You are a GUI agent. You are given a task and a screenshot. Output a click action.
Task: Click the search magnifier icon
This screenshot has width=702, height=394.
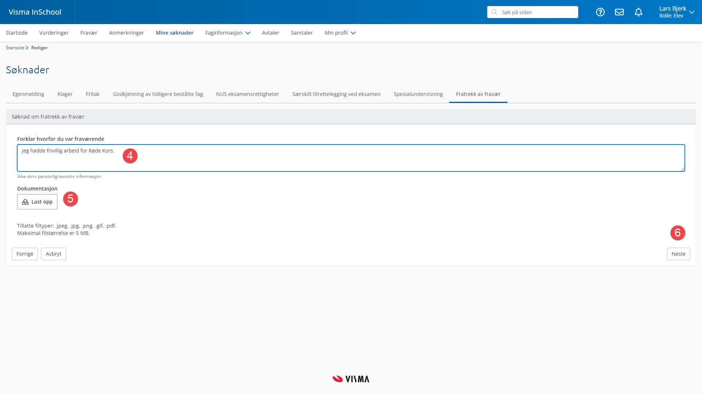tap(494, 12)
